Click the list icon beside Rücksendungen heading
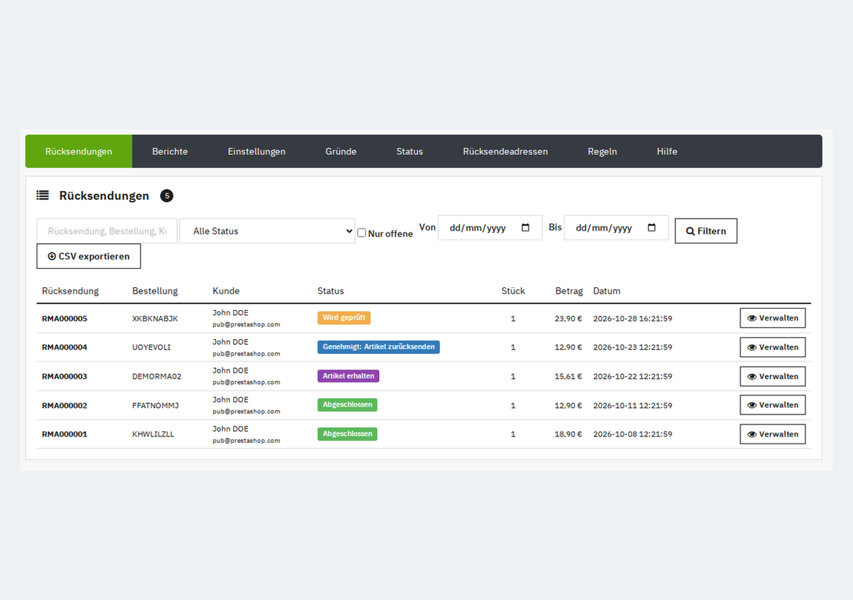 click(43, 195)
